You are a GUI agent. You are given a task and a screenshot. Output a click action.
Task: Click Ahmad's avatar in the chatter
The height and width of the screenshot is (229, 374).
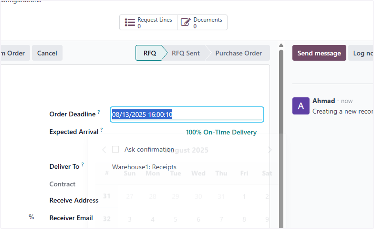coord(301,106)
